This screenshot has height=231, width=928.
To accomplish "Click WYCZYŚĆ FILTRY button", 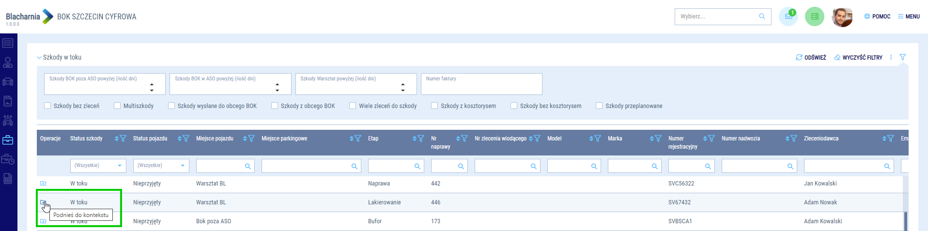I will tap(858, 58).
